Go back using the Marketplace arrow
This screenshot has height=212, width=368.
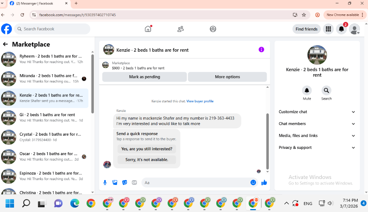point(5,44)
